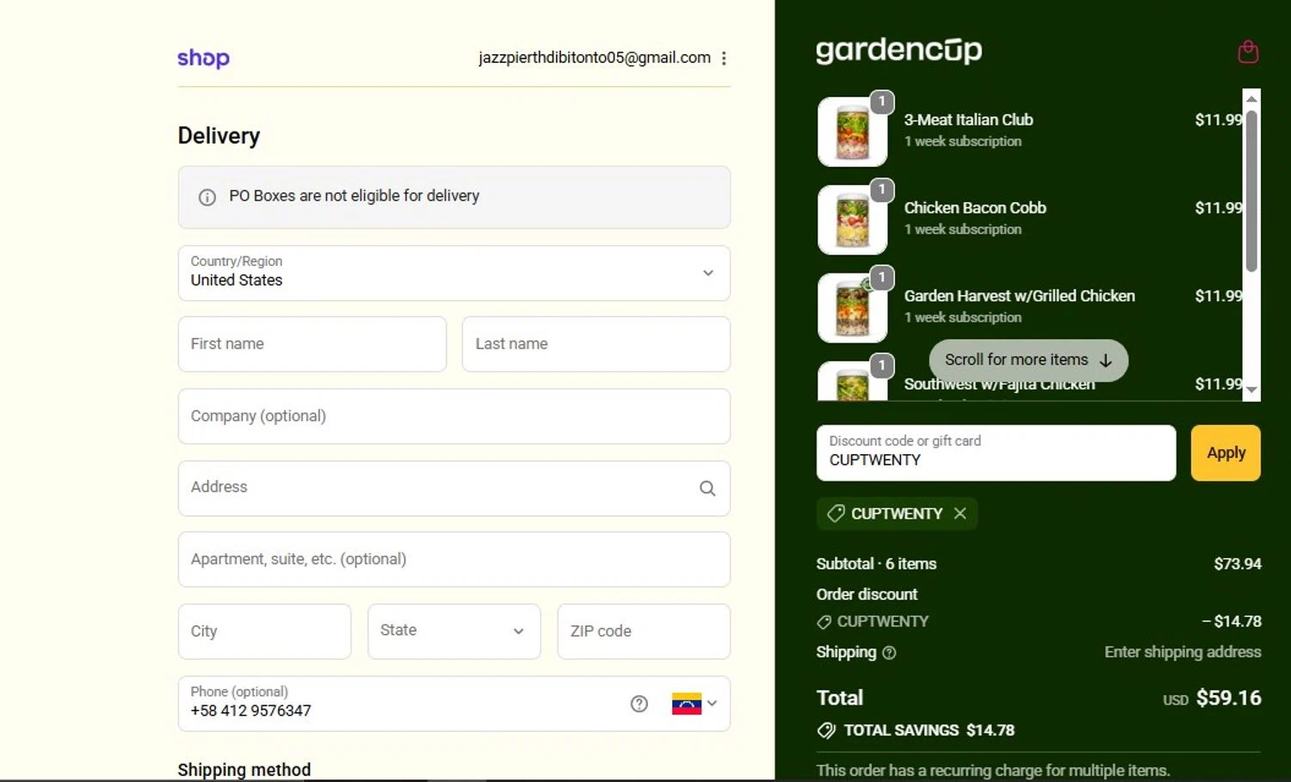Viewport: 1291px width, 782px height.
Task: Open the Country/Region dropdown
Action: (x=454, y=274)
